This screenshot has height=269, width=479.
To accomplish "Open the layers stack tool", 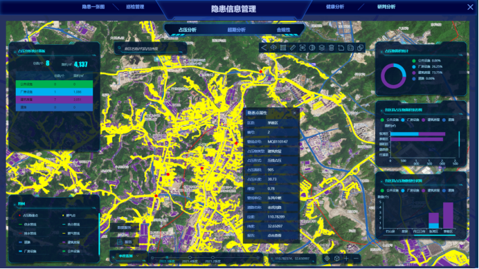I will 322,48.
